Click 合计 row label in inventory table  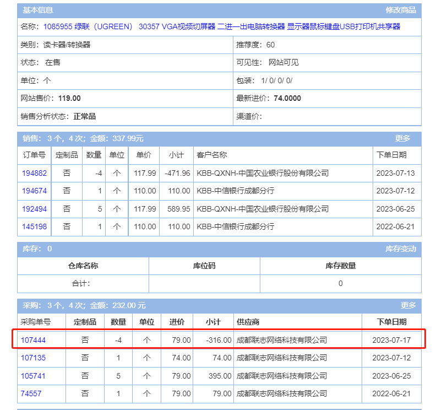point(81,283)
